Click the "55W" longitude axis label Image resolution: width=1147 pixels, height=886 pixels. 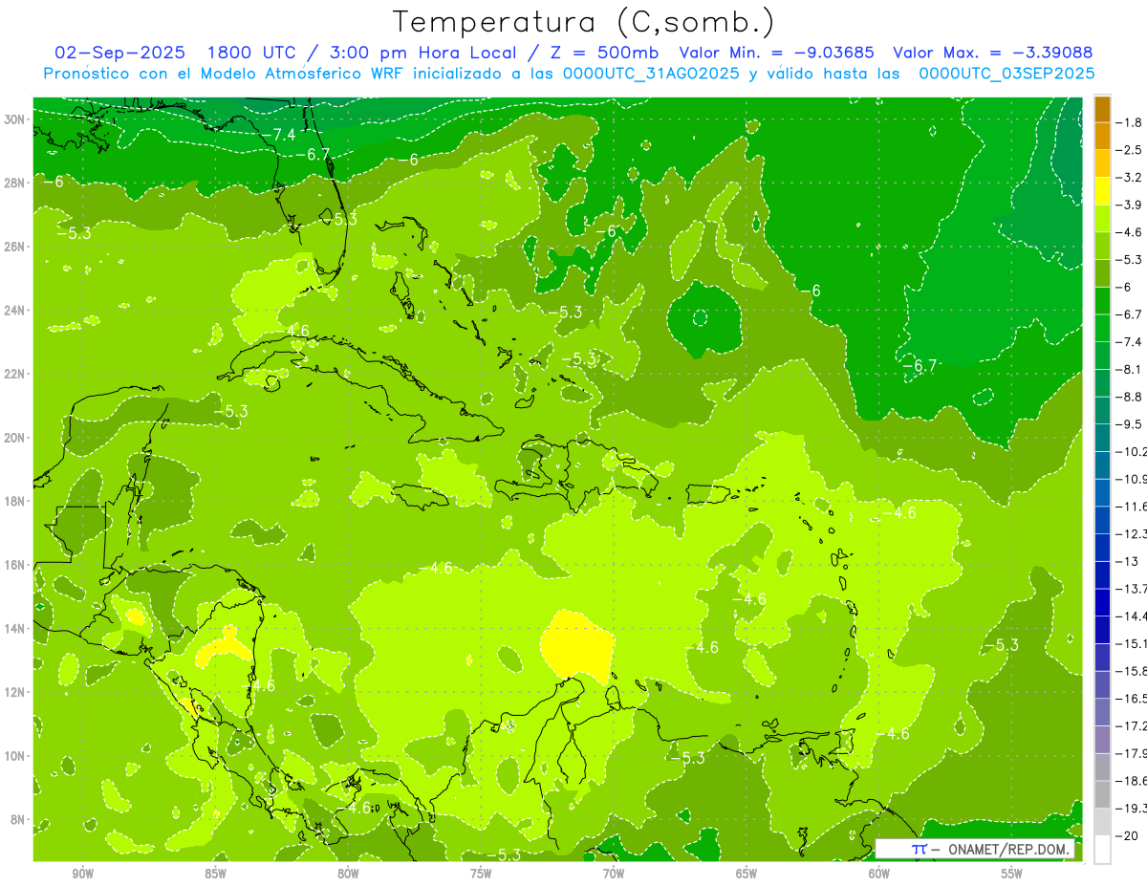(1012, 874)
